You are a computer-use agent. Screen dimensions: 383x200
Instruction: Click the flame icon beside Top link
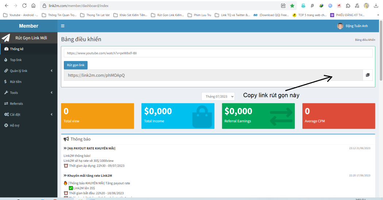pos(5,60)
